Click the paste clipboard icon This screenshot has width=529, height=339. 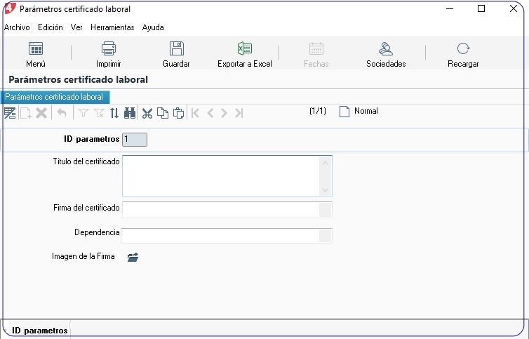point(178,113)
